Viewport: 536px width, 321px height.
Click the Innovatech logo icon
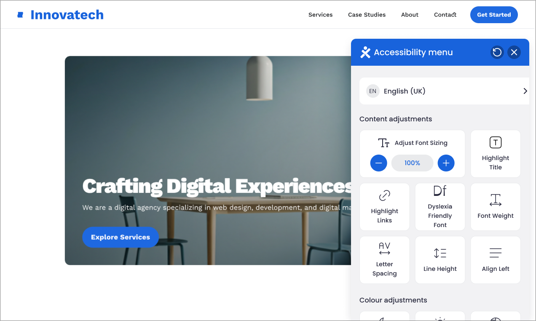[x=20, y=15]
